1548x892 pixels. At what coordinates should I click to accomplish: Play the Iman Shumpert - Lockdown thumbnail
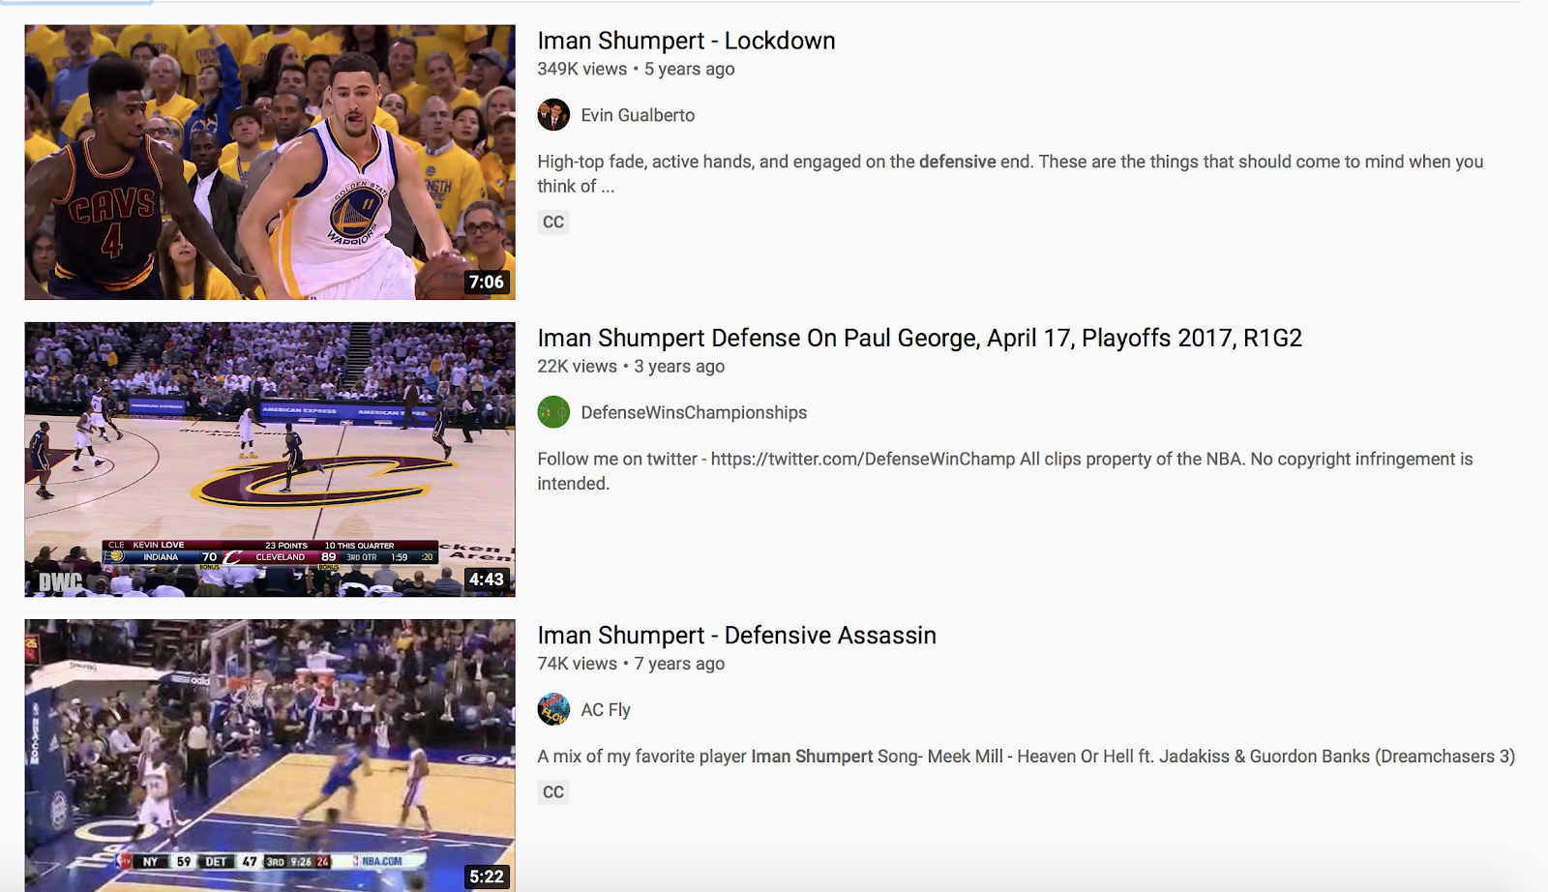270,163
